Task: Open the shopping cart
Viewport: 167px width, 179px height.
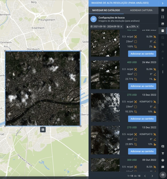Action: [163, 153]
